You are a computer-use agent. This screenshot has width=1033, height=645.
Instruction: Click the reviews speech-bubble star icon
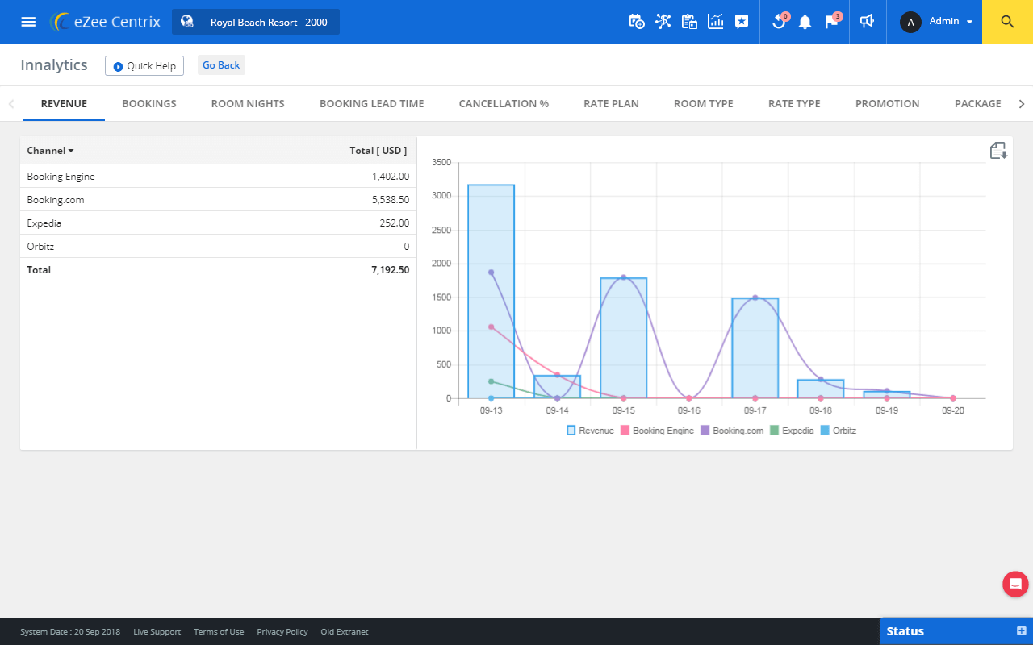tap(742, 22)
